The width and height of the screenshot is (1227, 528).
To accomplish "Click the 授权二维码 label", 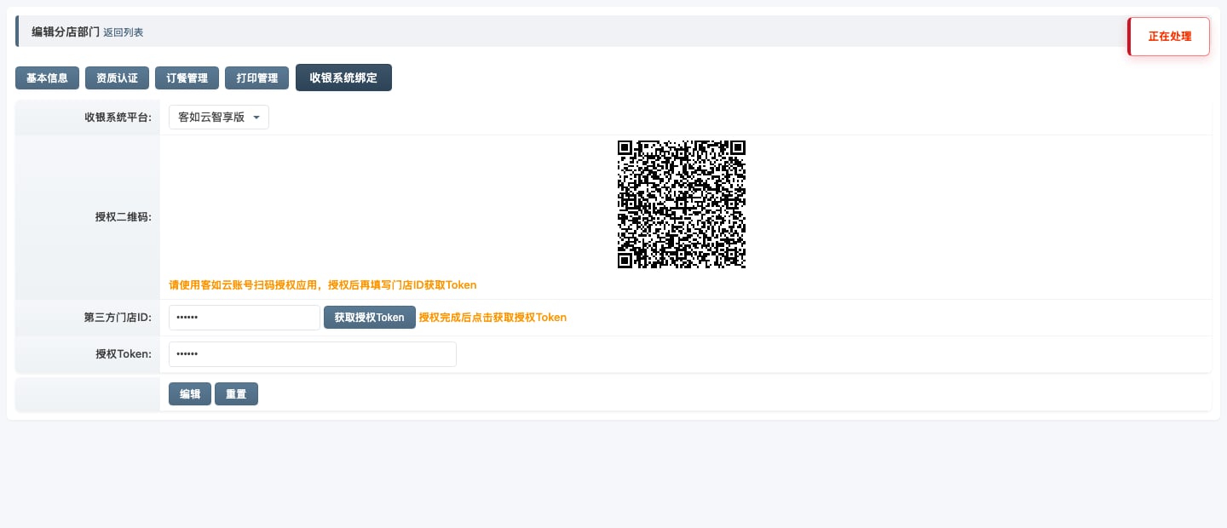I will coord(123,217).
